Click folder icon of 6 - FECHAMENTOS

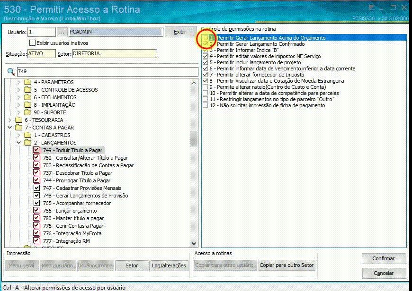(27, 97)
